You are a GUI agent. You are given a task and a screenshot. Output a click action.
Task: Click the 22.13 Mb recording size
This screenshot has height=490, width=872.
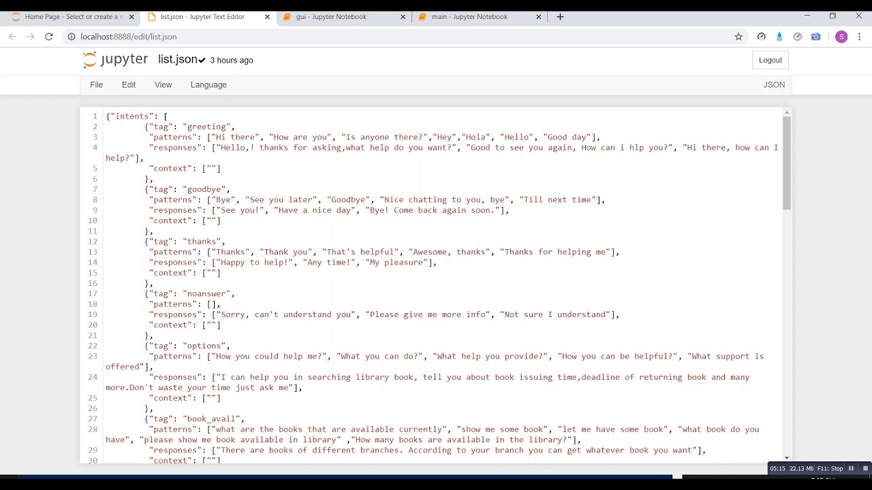[802, 468]
